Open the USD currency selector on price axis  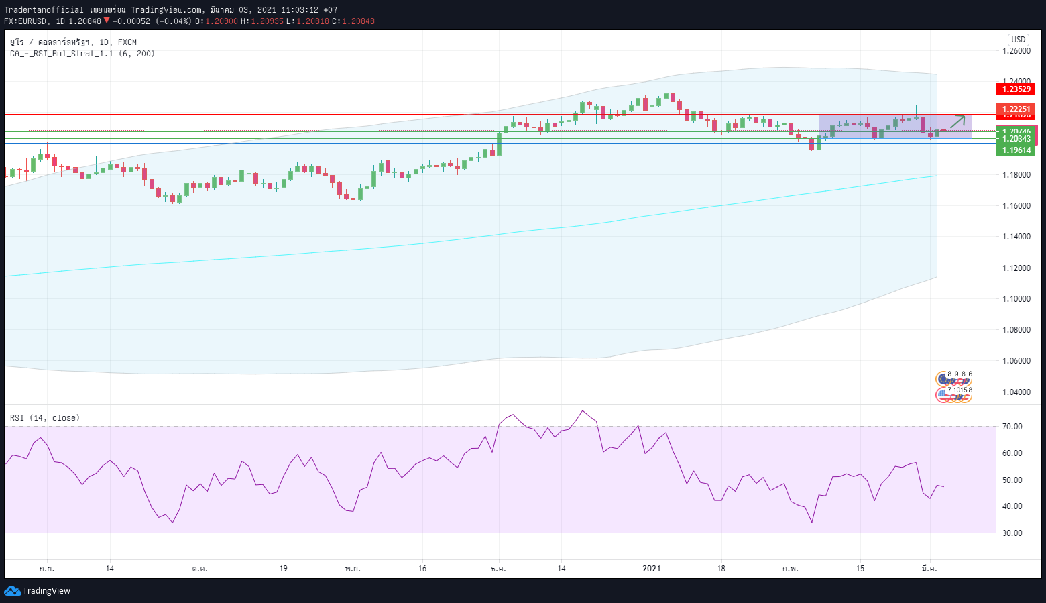[x=1019, y=40]
